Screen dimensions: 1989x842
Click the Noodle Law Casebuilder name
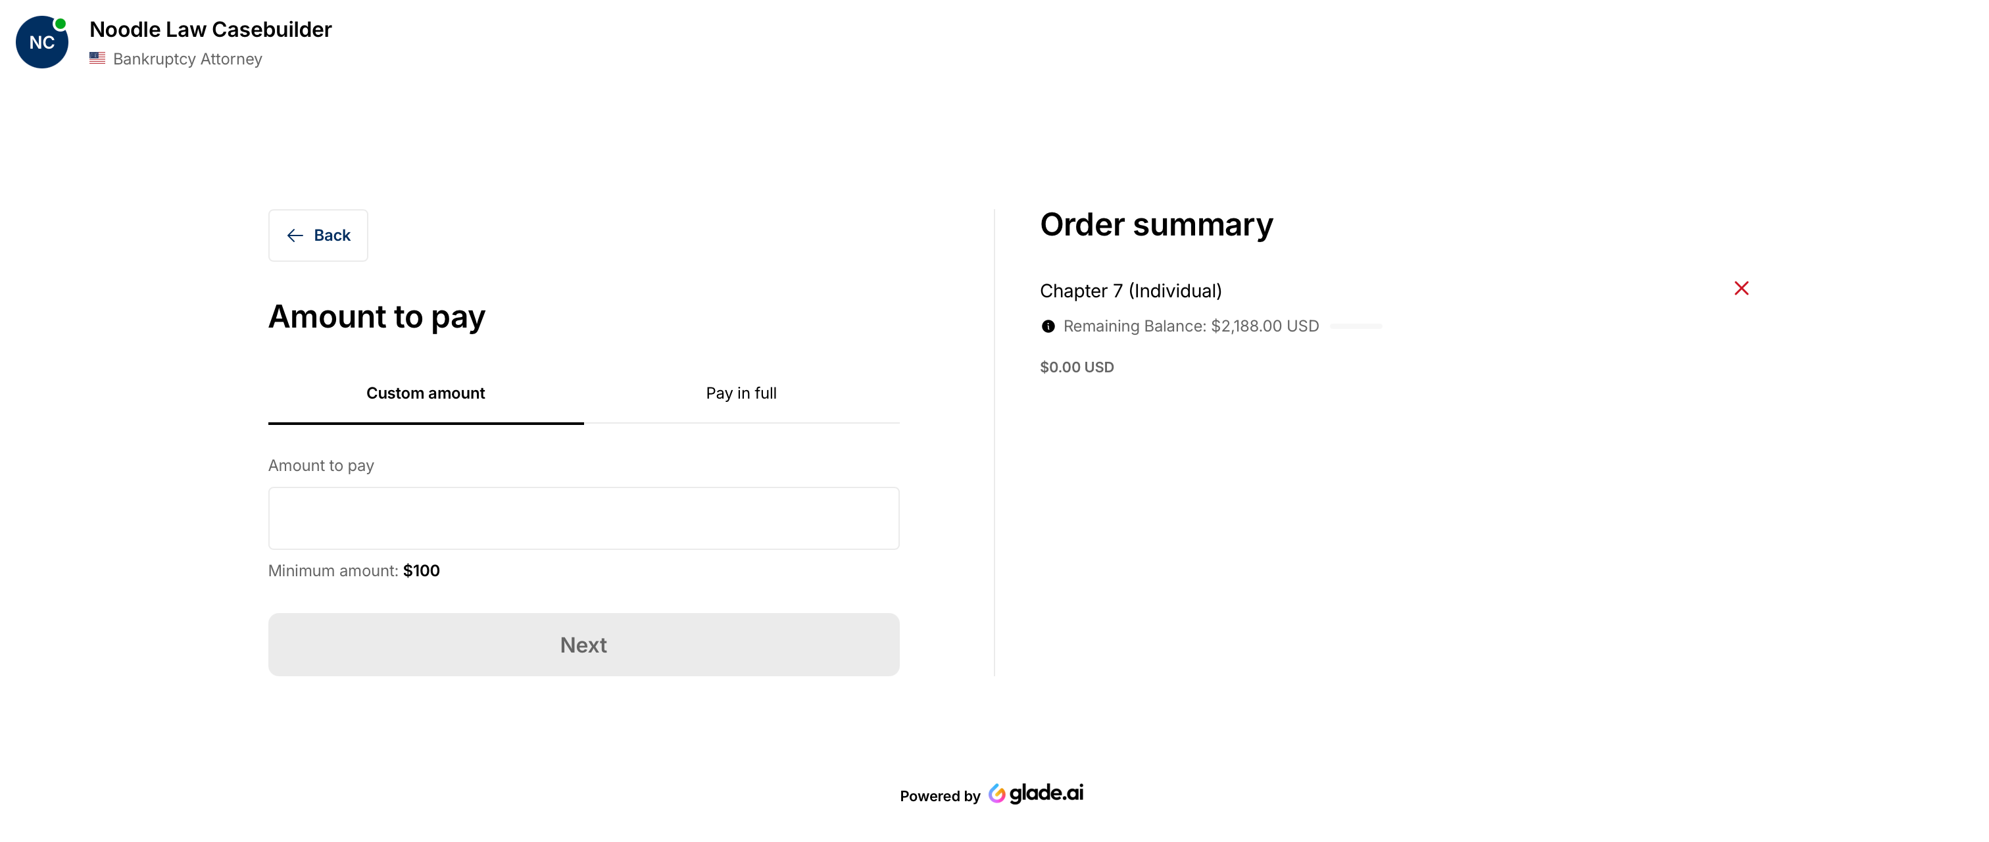[210, 30]
